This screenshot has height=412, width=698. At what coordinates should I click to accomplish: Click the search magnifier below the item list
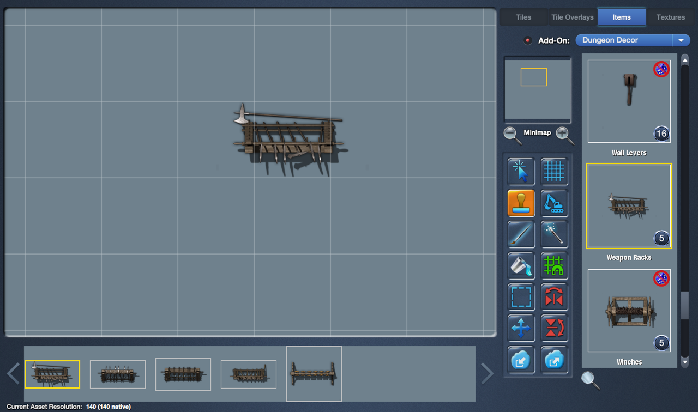[x=590, y=380]
